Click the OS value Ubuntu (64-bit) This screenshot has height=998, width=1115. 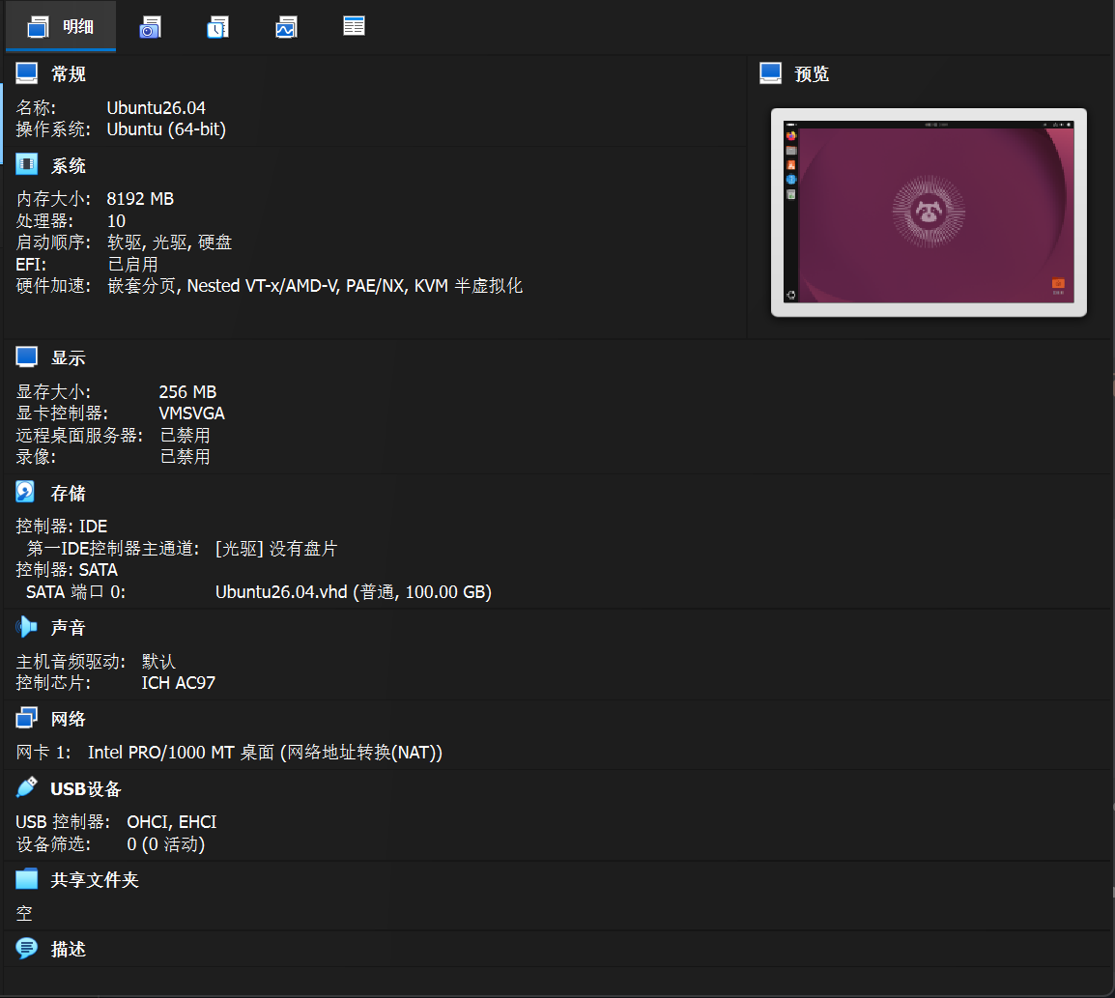tap(166, 129)
